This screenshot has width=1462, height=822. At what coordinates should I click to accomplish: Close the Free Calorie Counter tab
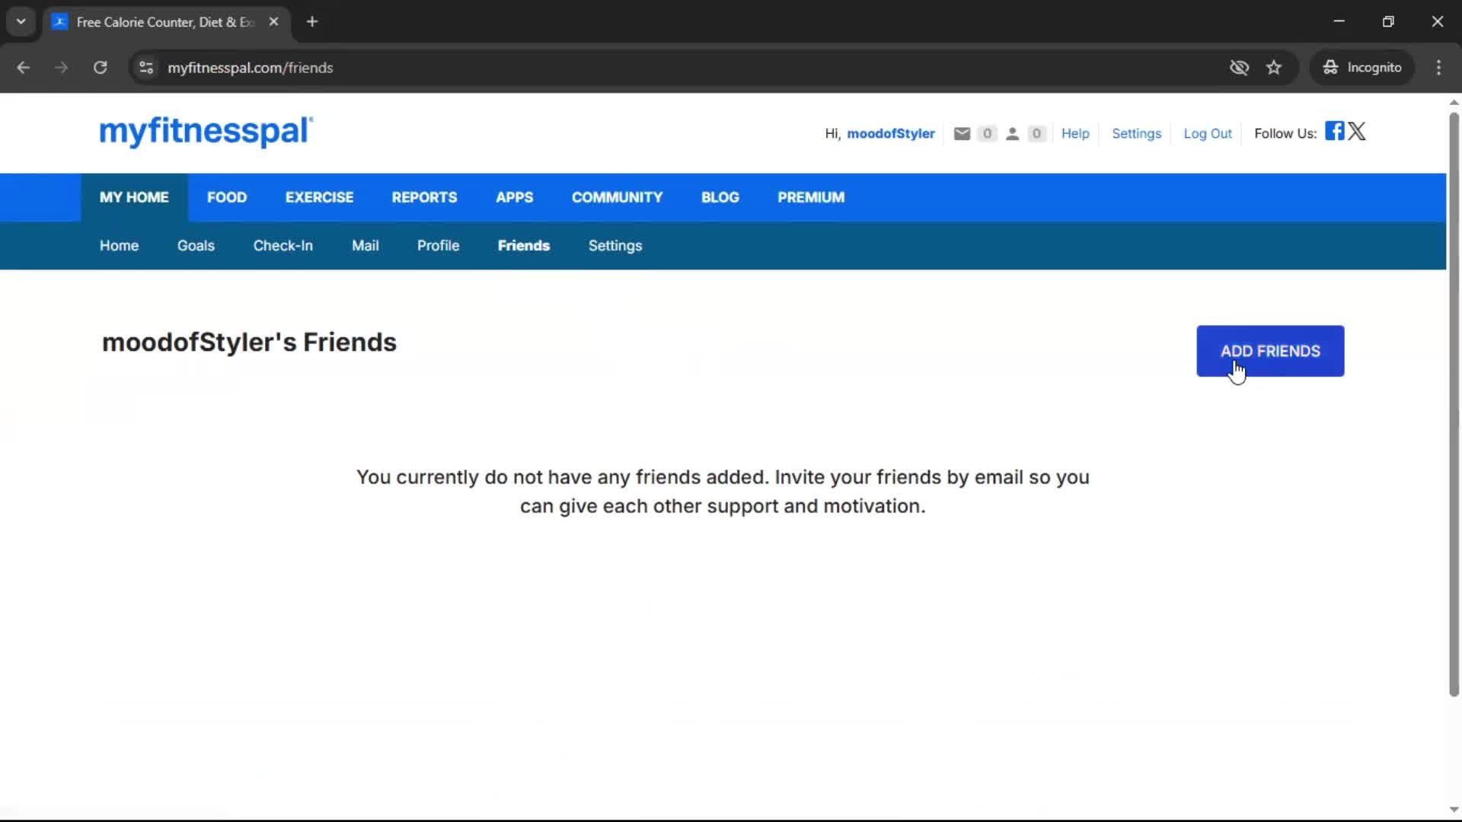coord(273,22)
